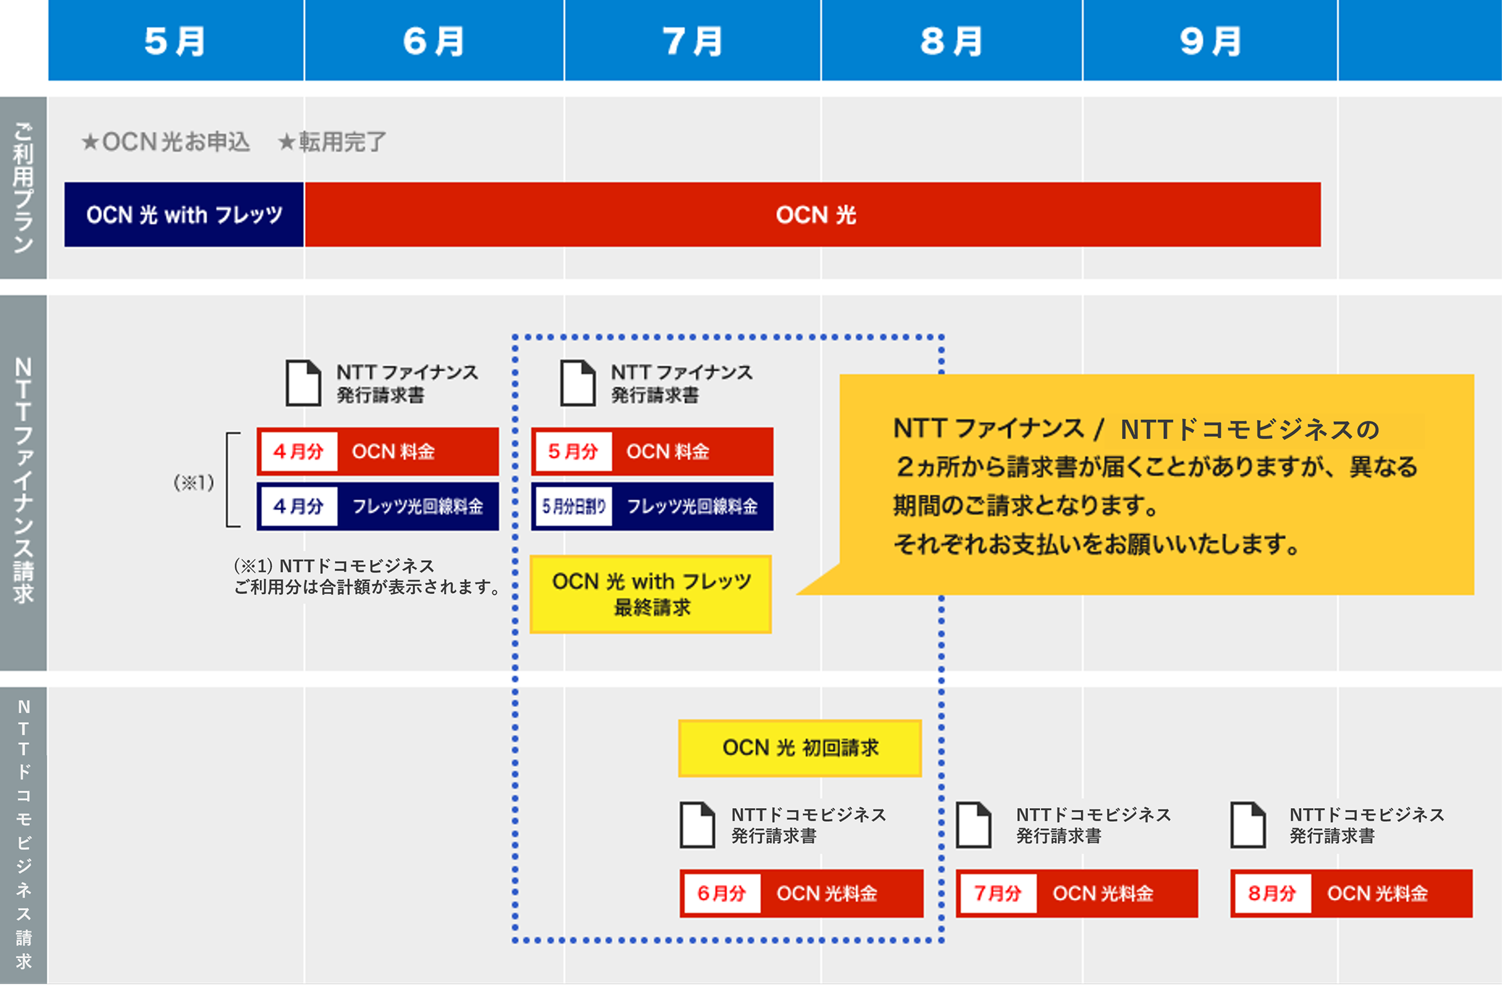
Task: Click document icon above 6月分 OCN 光料金
Action: point(697,825)
